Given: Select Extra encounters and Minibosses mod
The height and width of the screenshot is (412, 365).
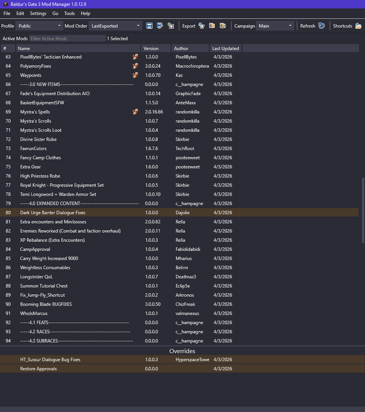Looking at the screenshot, I should [179, 222].
